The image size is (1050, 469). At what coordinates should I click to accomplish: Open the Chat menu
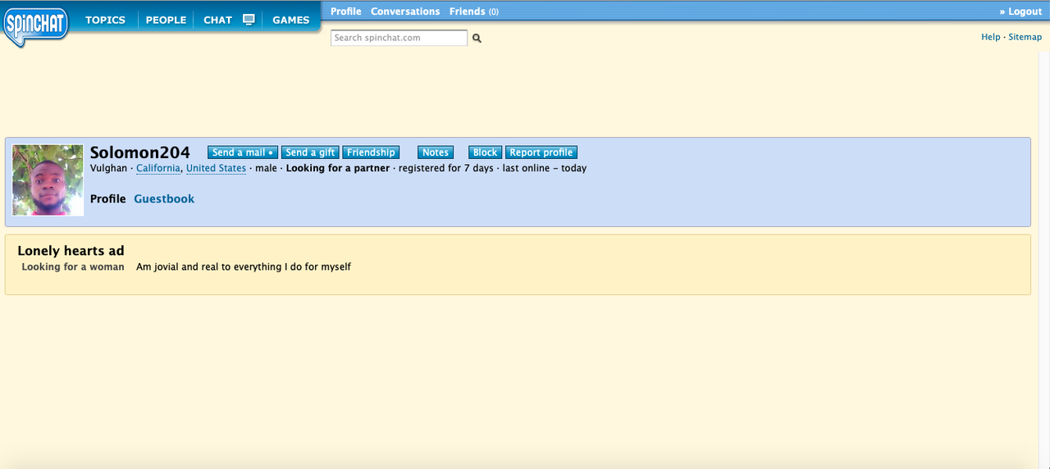[217, 20]
